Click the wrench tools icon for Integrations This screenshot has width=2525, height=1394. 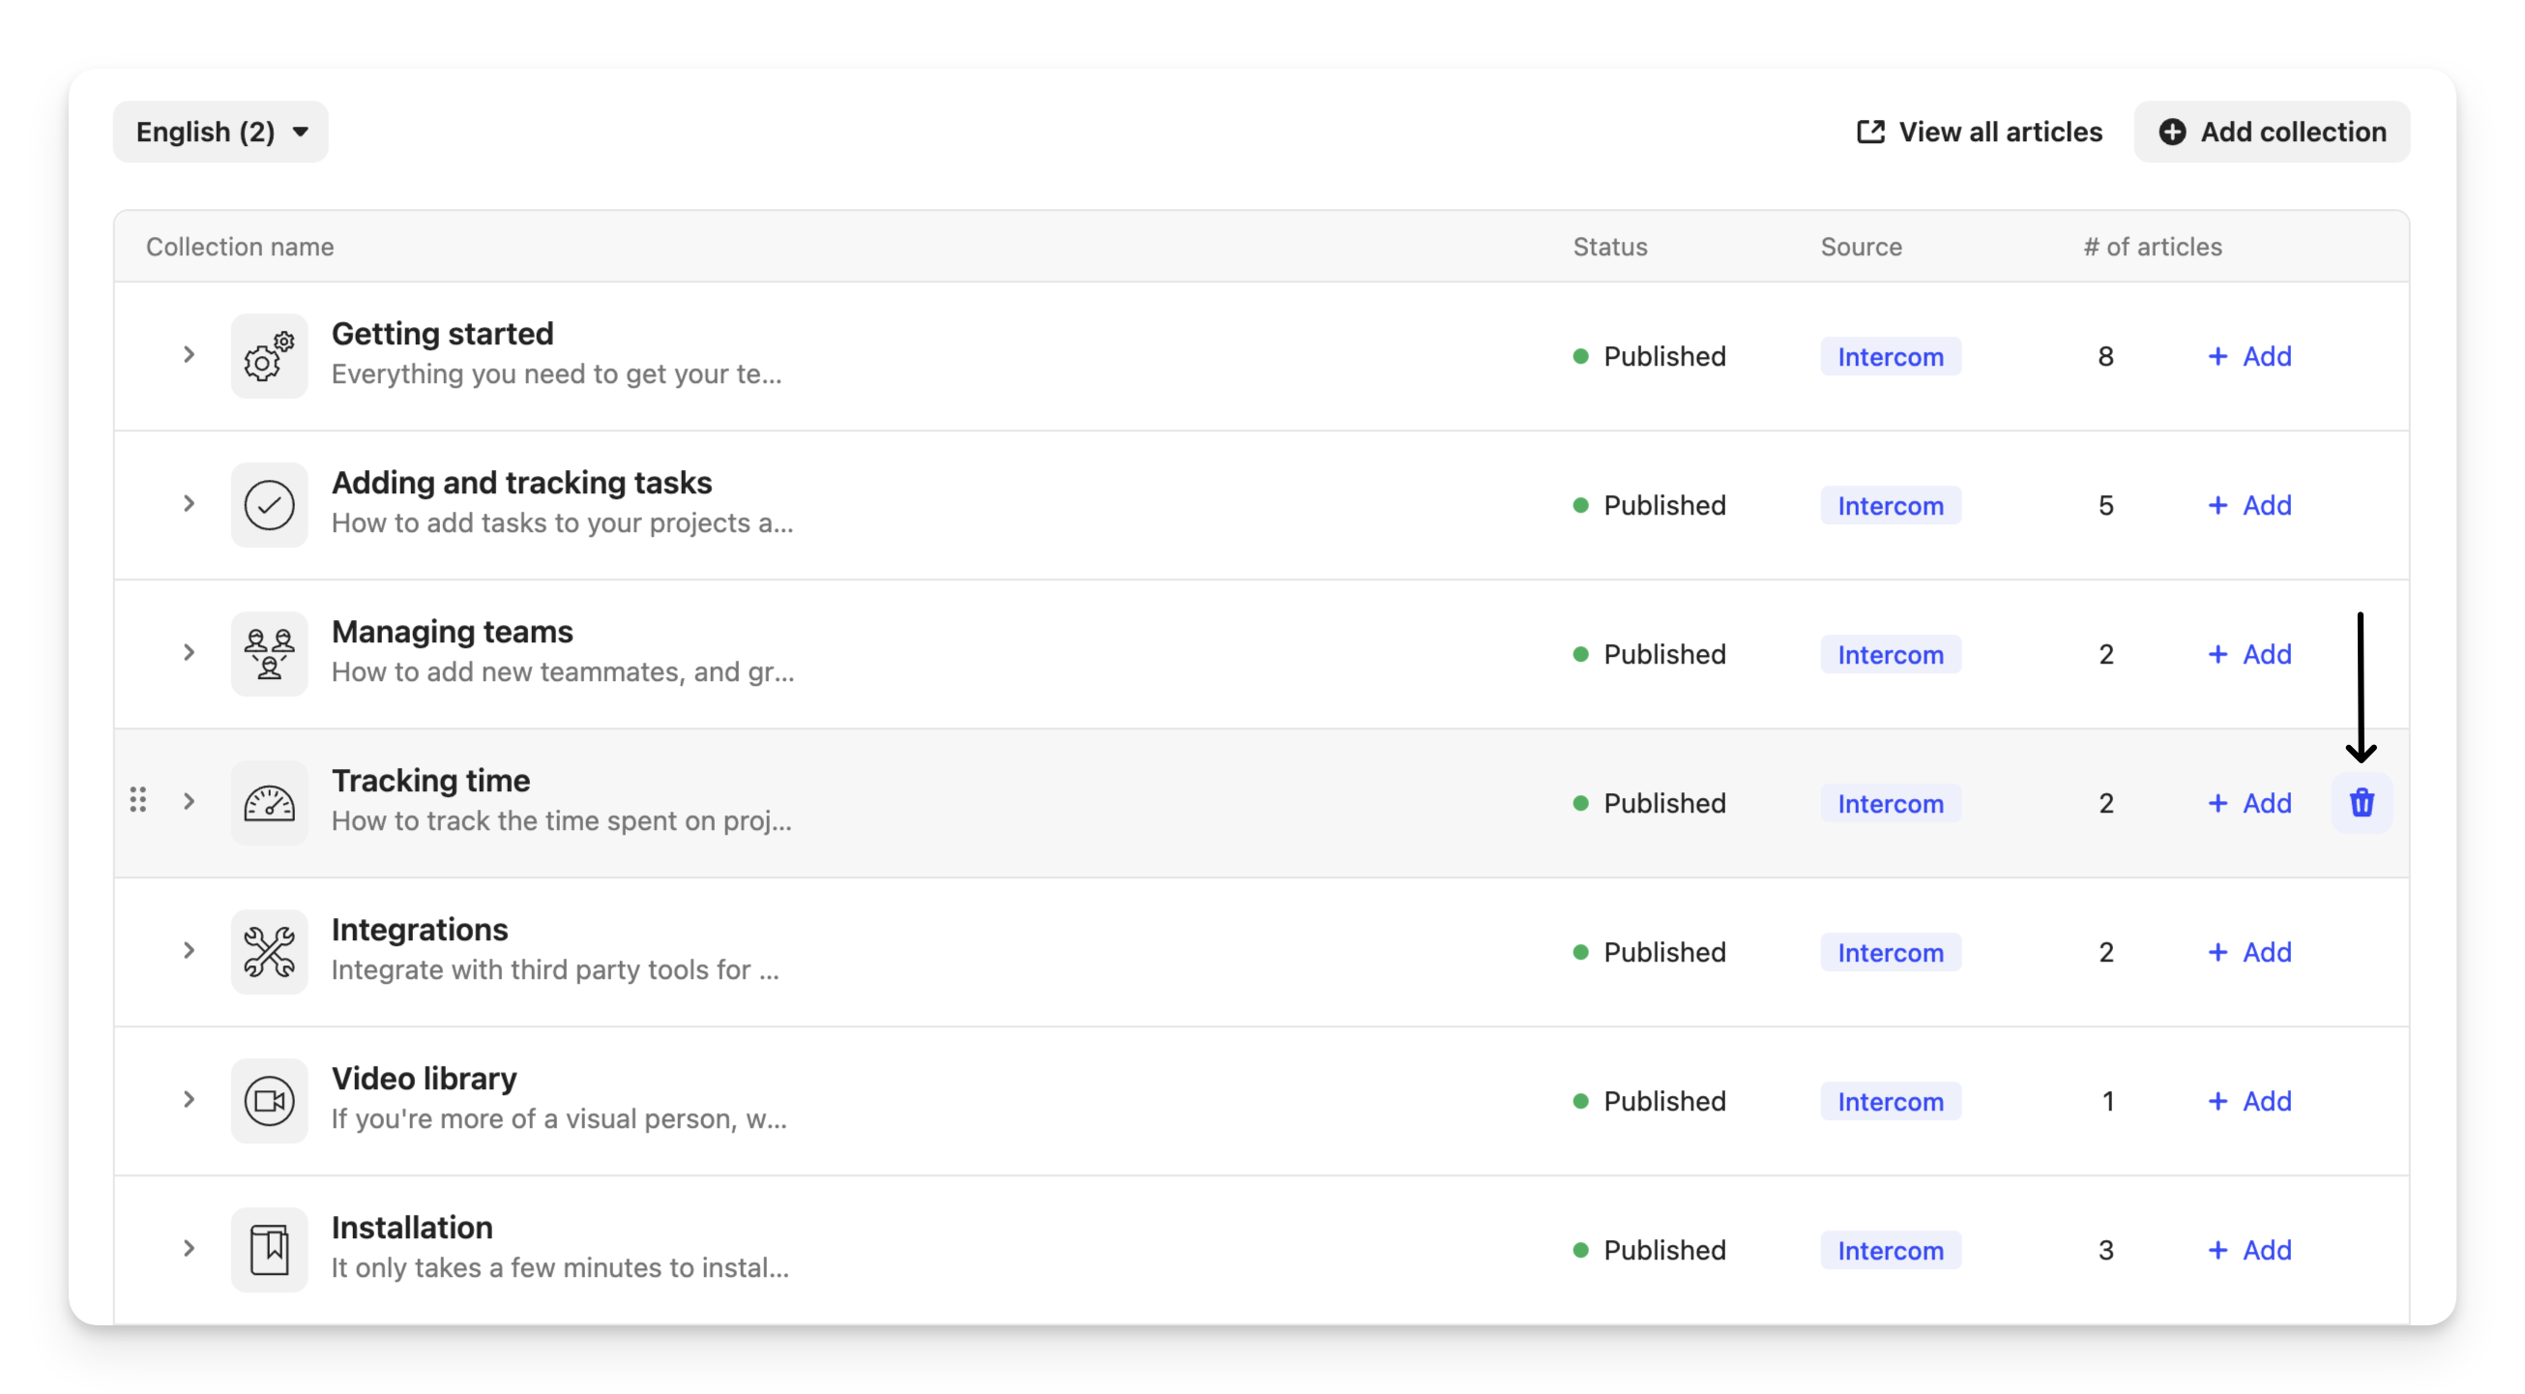pos(270,952)
